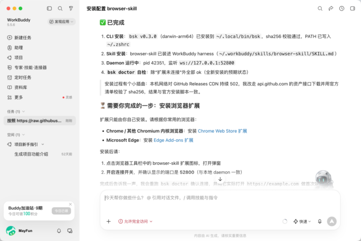Open sidebar search magnifier icon

coord(60,8)
